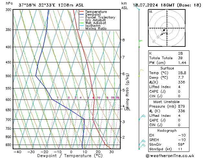Image resolution: width=204 pixels, height=158 pixels.
Task: Click the 'hPa' pressure axis unit label
Action: (x=9, y=3)
